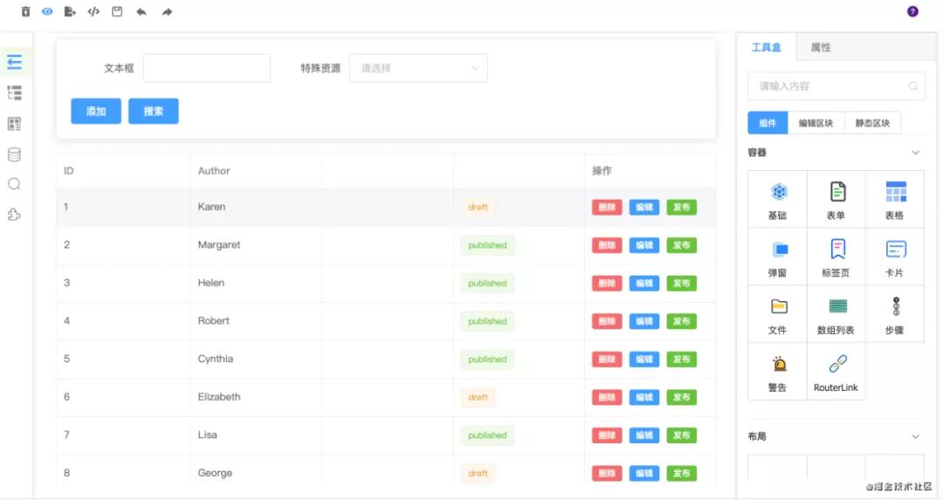Click the trash delete icon in top toolbar
The image size is (943, 500).
[25, 11]
